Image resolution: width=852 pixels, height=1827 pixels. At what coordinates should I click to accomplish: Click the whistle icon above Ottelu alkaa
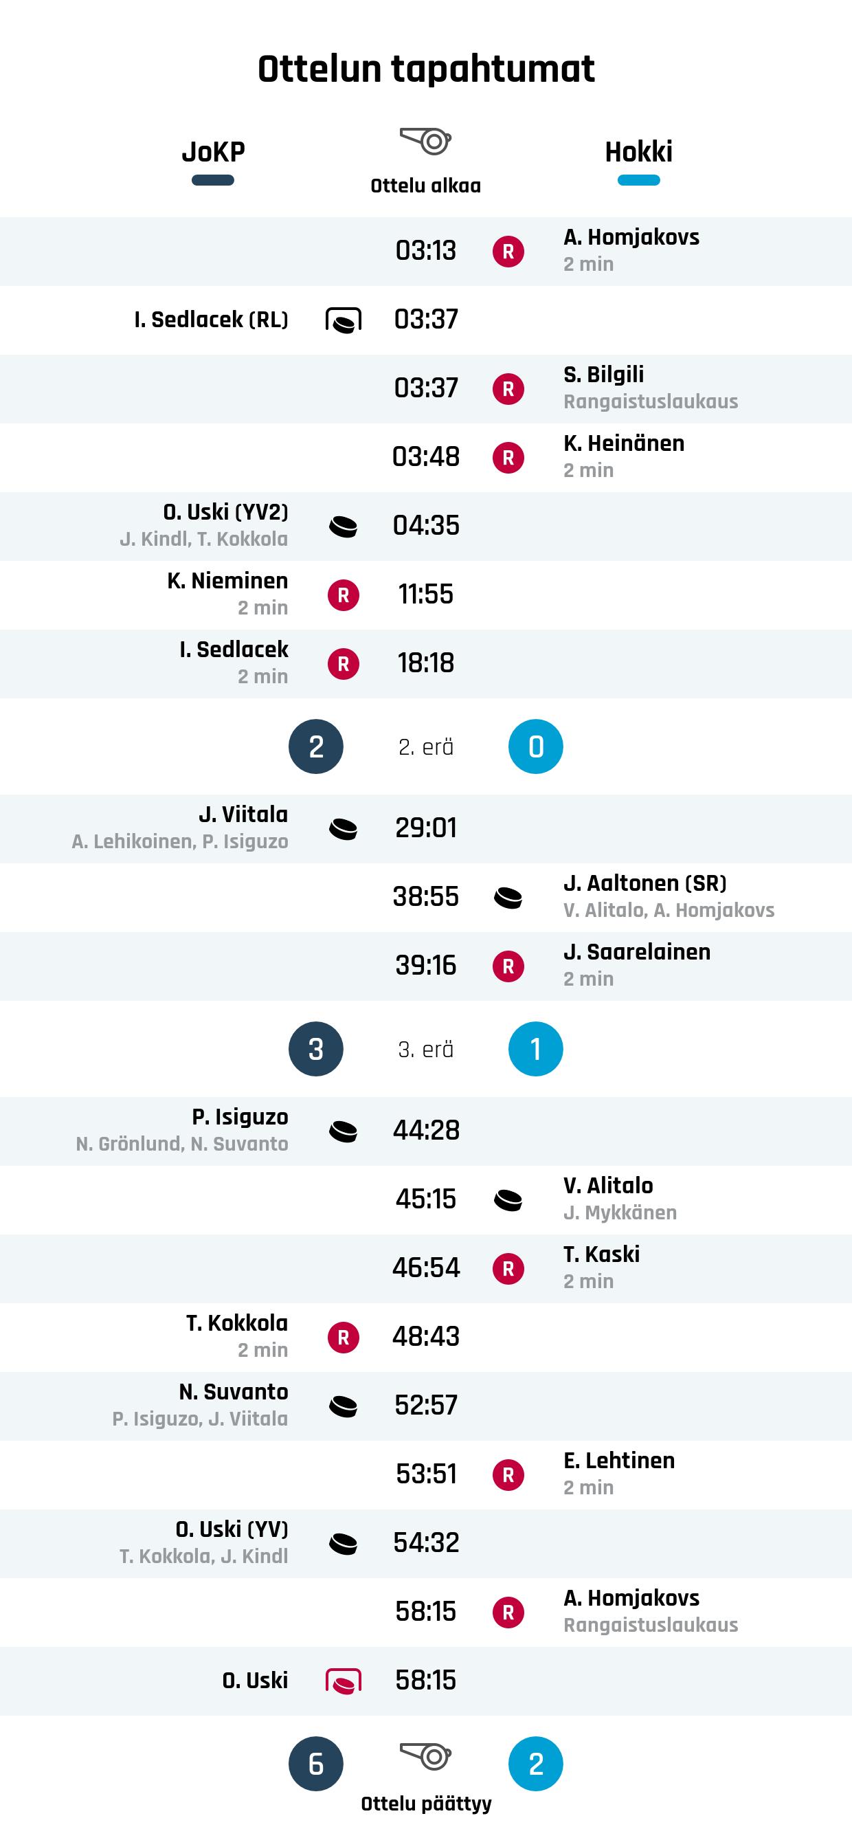[x=426, y=140]
